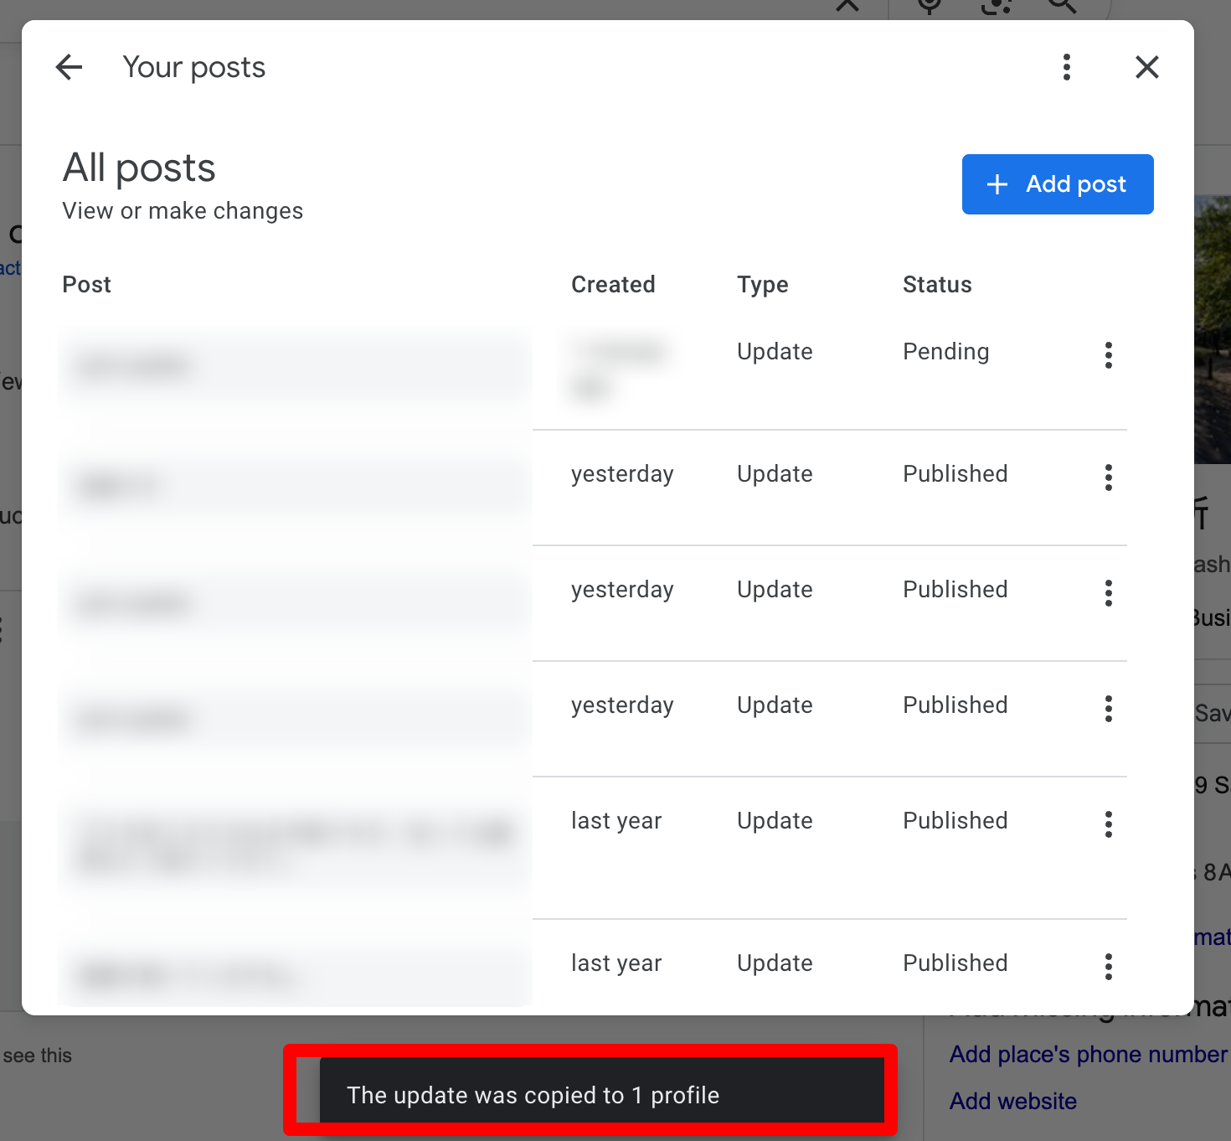Open options for the bottom last year post

[1108, 967]
